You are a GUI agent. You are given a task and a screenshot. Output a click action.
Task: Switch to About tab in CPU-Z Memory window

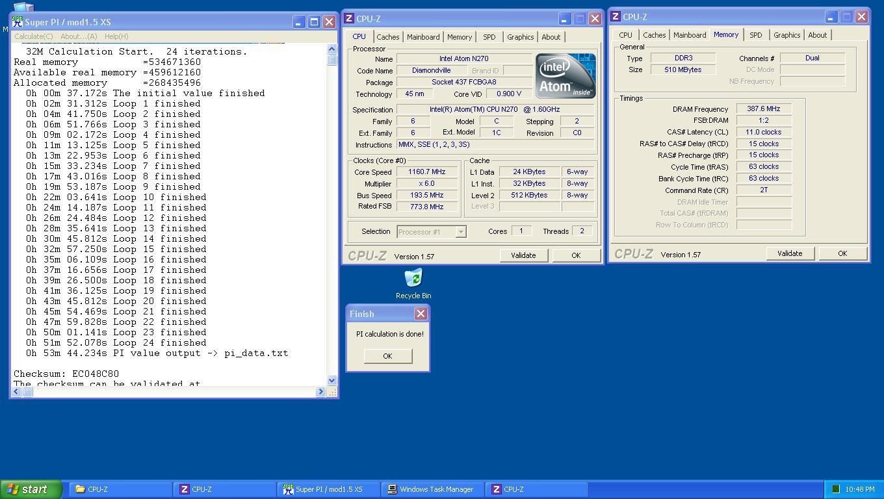[x=817, y=35]
